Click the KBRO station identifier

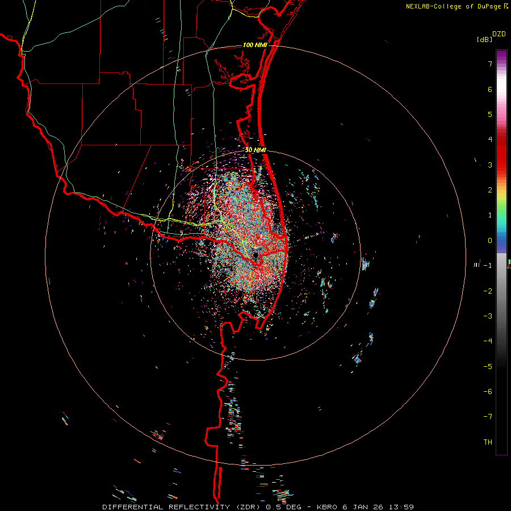[327, 507]
